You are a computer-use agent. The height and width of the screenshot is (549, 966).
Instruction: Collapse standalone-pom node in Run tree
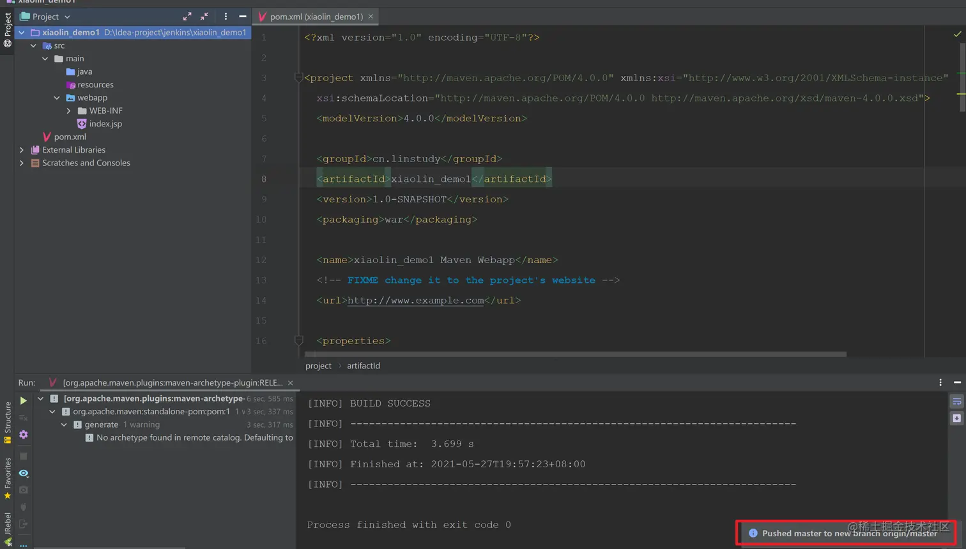(x=52, y=412)
